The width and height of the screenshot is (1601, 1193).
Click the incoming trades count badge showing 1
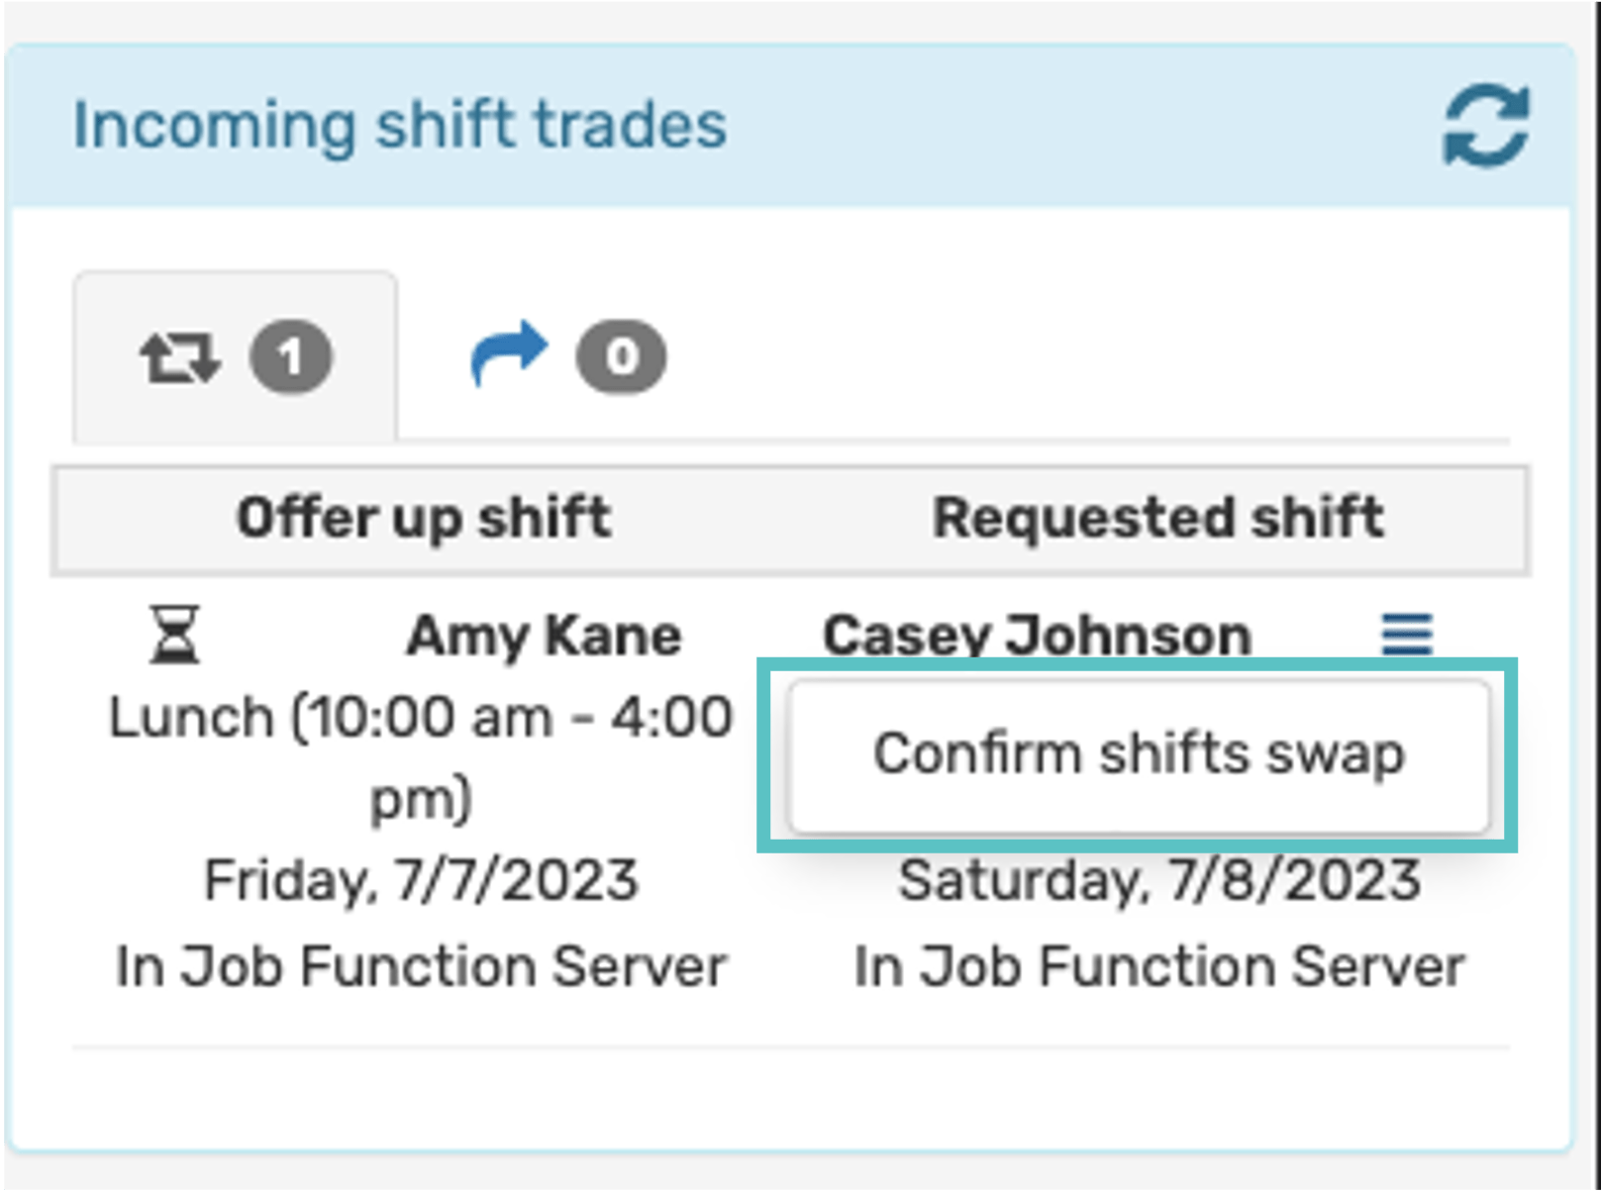[x=292, y=357]
